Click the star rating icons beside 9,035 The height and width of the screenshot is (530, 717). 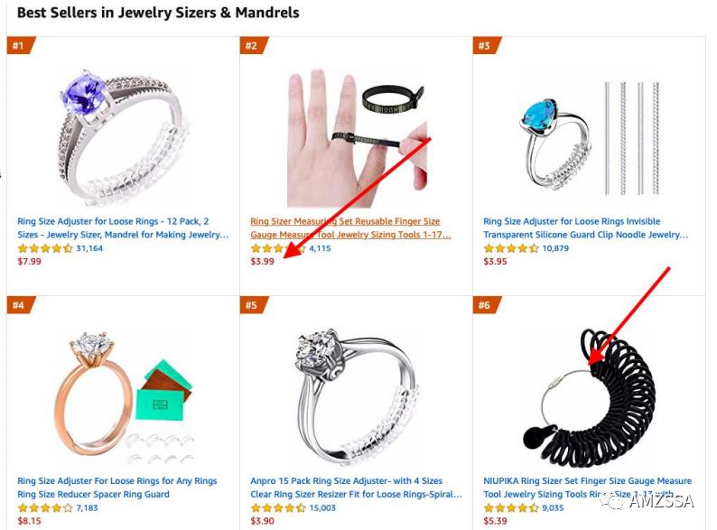(x=511, y=508)
